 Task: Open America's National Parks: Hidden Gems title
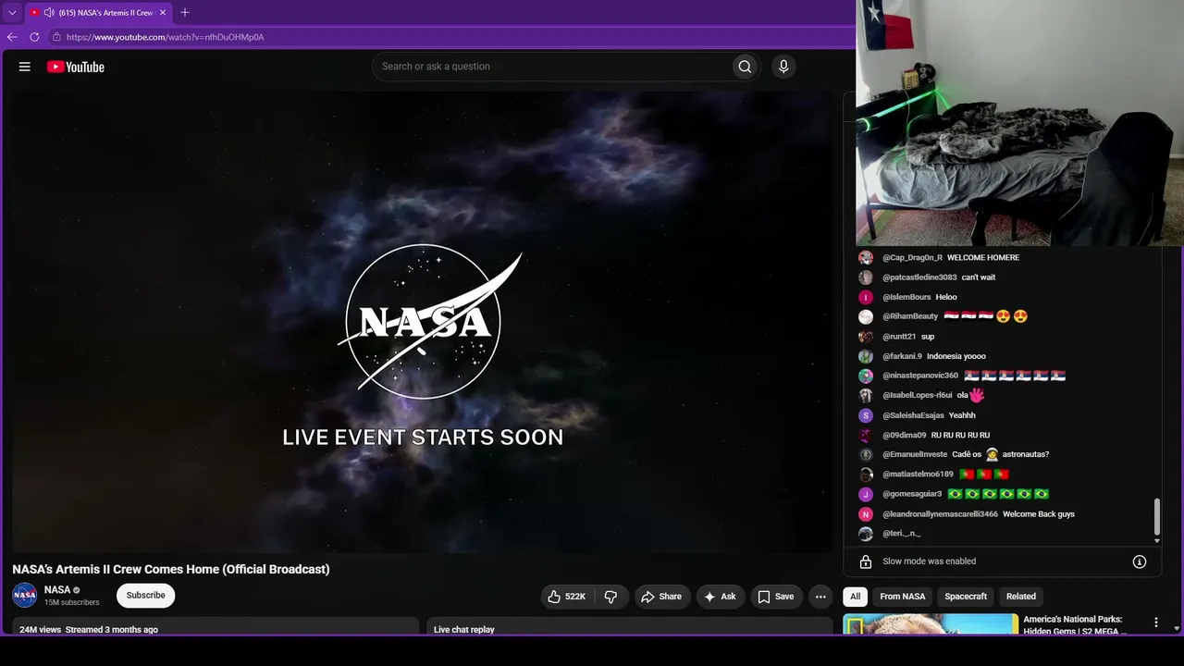[x=1075, y=625]
